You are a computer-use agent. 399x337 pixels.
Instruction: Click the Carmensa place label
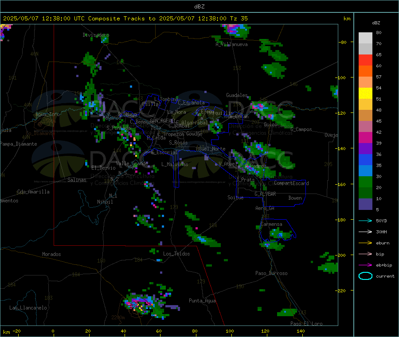271,224
